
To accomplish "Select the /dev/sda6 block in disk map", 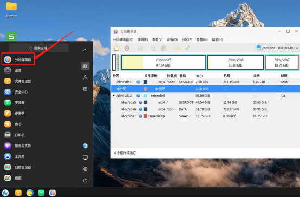I will [x=236, y=63].
